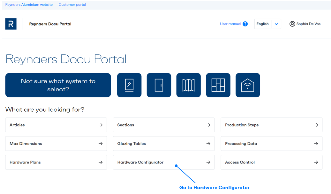
Task: Click the large Reynaers Docu Portal heading
Action: pyautogui.click(x=66, y=59)
